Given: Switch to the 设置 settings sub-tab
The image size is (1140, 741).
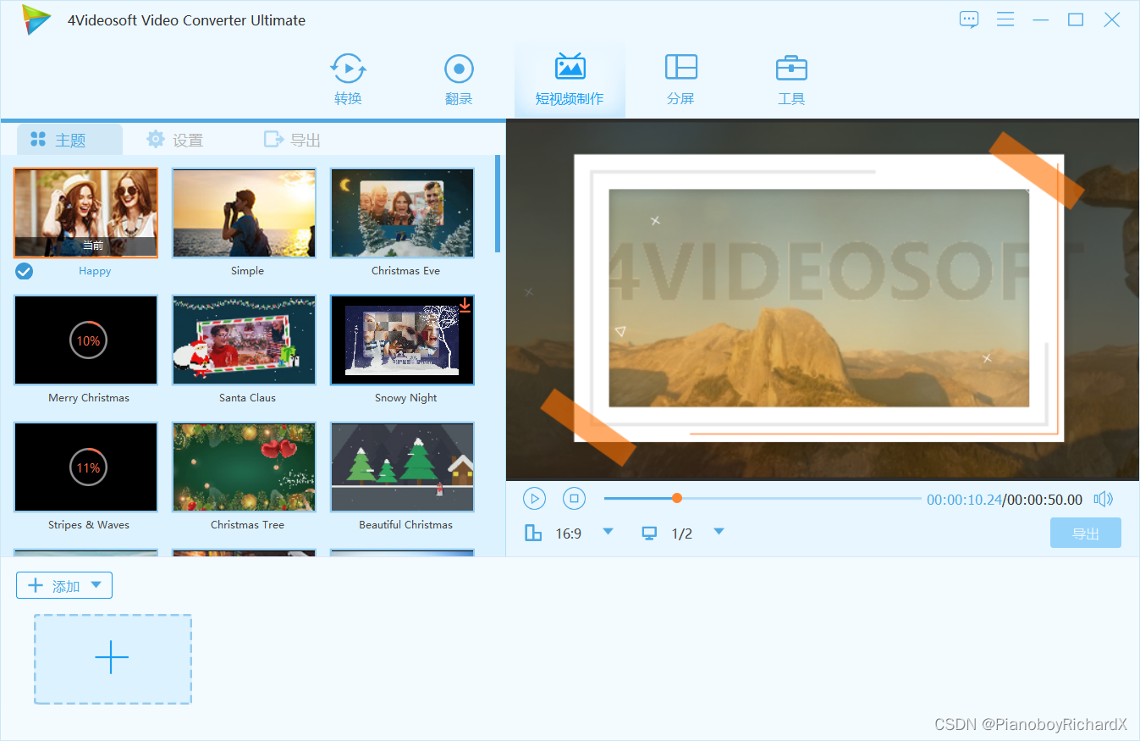Looking at the screenshot, I should [x=174, y=140].
